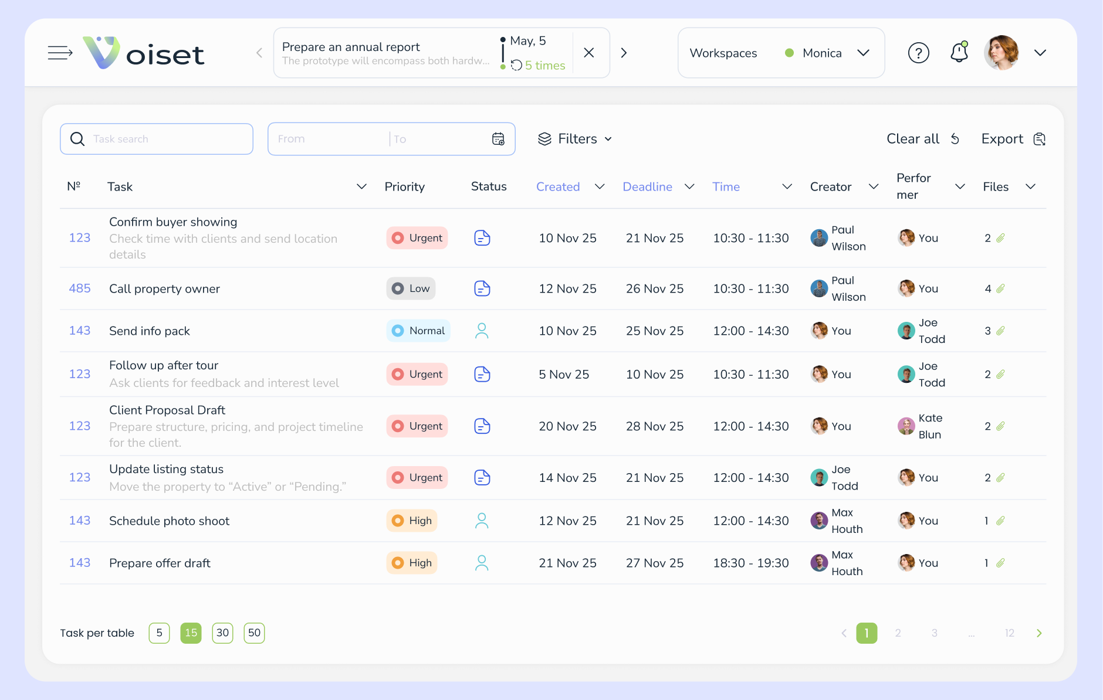Click the notification bell
This screenshot has width=1103, height=700.
959,53
